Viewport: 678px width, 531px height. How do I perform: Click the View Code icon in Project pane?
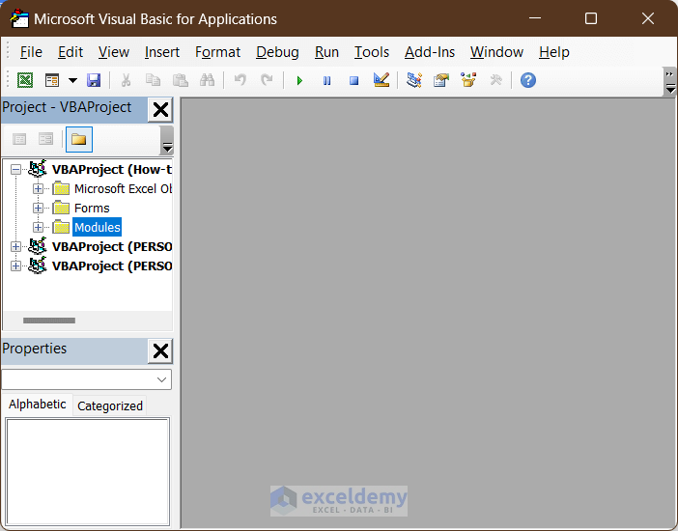click(x=19, y=139)
